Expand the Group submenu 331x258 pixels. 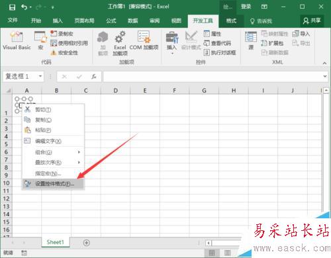point(53,152)
